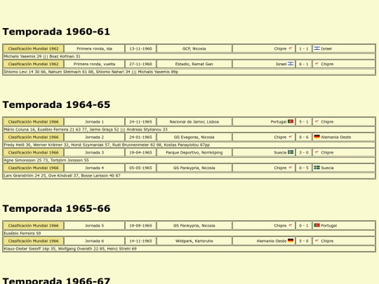Click Clasificación Mundial 1962 in Primera ronda, ida row
Image resolution: width=379 pixels, height=284 pixels.
pyautogui.click(x=34, y=48)
